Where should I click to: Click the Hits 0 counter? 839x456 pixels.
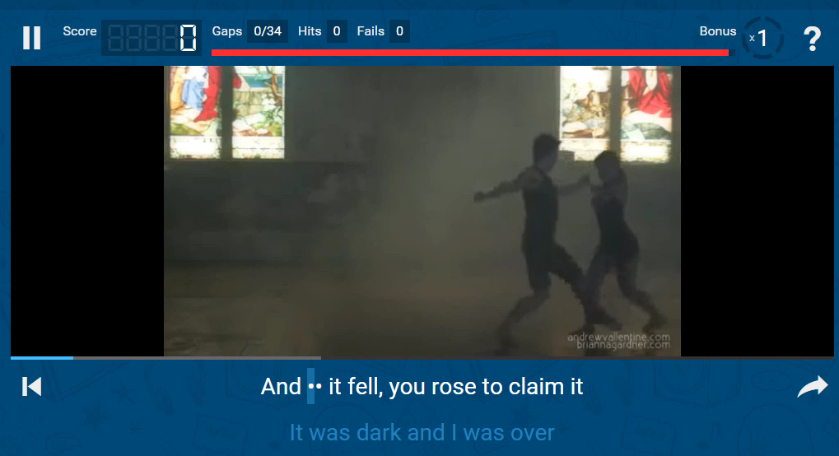coord(337,31)
